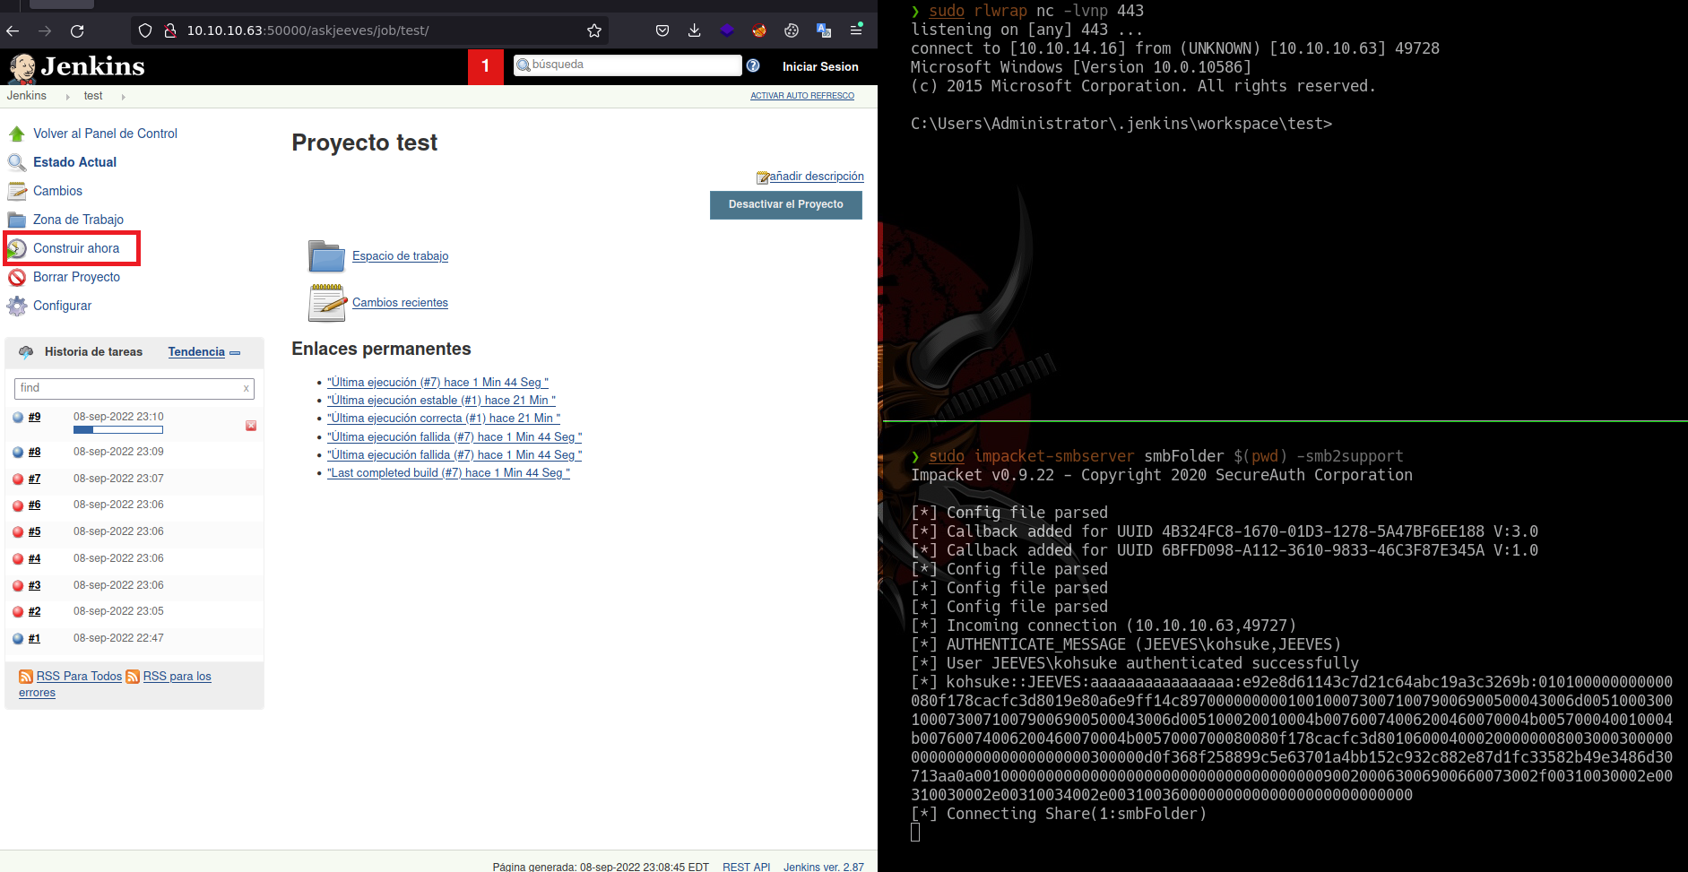This screenshot has width=1688, height=872.
Task: Click Jenkins ver. 2.87 footer link
Action: click(x=824, y=867)
